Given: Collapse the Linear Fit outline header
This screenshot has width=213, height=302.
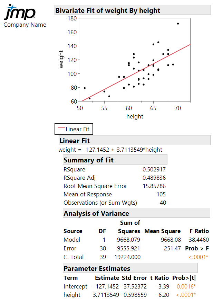Looking at the screenshot, I should pos(75,141).
